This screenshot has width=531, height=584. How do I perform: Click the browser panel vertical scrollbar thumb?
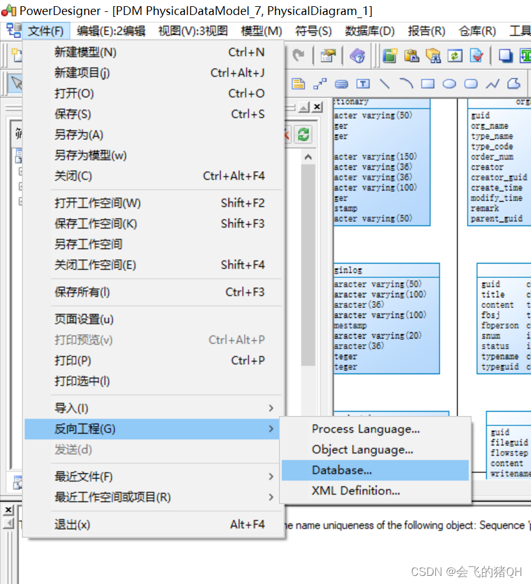[308, 265]
